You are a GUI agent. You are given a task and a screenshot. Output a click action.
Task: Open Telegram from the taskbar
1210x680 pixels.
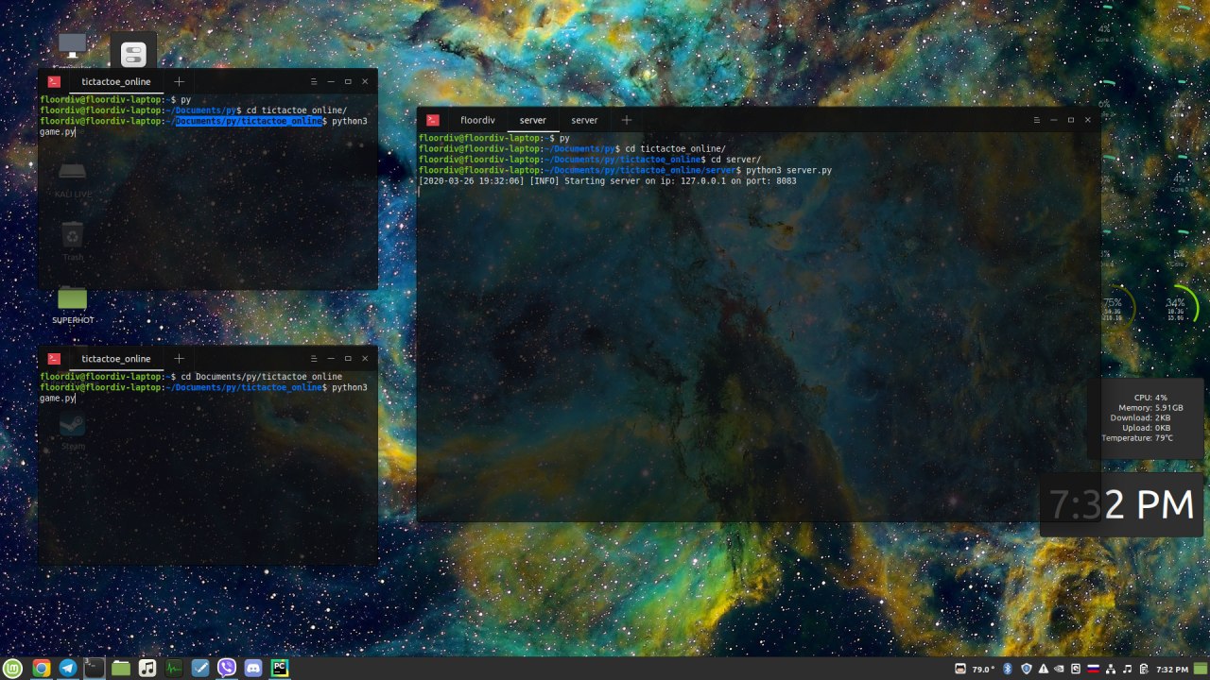[x=68, y=668]
